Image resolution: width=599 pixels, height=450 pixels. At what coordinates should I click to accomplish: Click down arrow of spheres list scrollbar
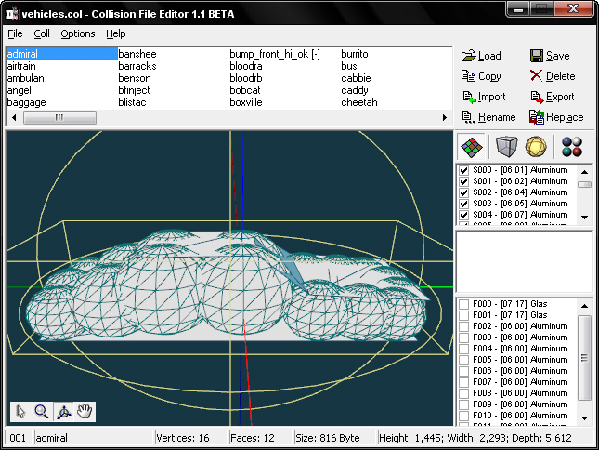coord(584,218)
